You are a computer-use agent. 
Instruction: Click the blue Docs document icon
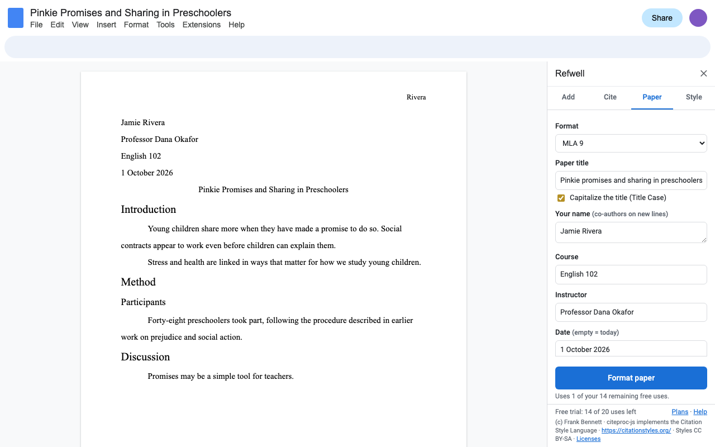coord(16,18)
